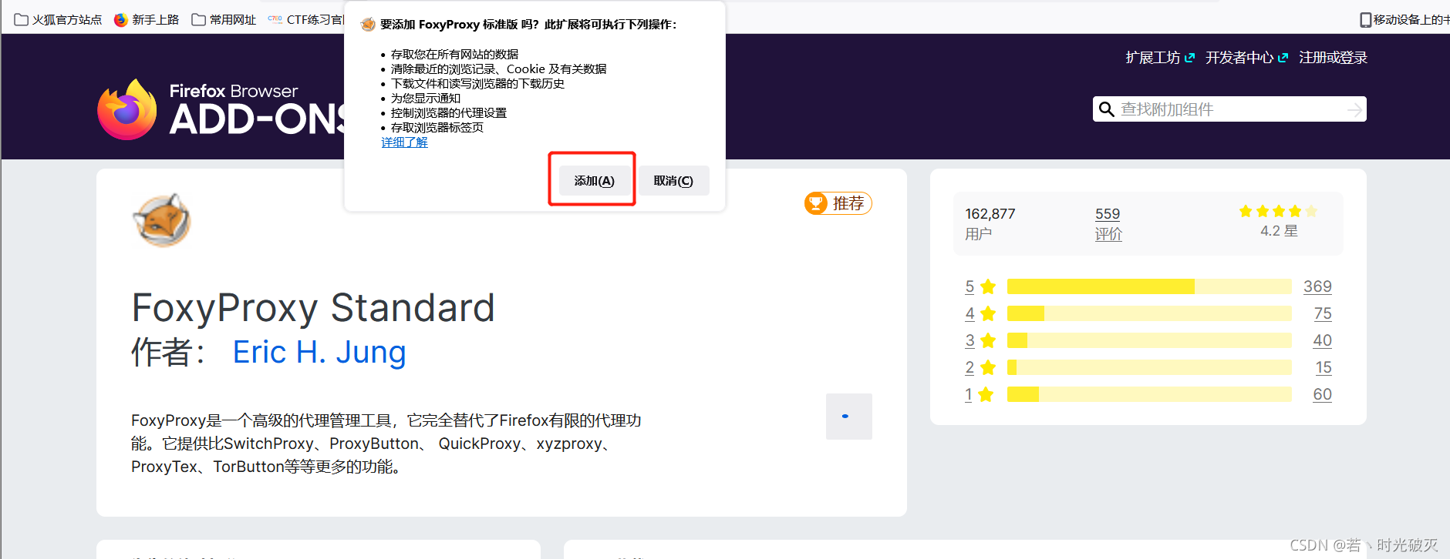Screen dimensions: 1450x559
Task: Click the search submit arrow icon
Action: [1354, 110]
